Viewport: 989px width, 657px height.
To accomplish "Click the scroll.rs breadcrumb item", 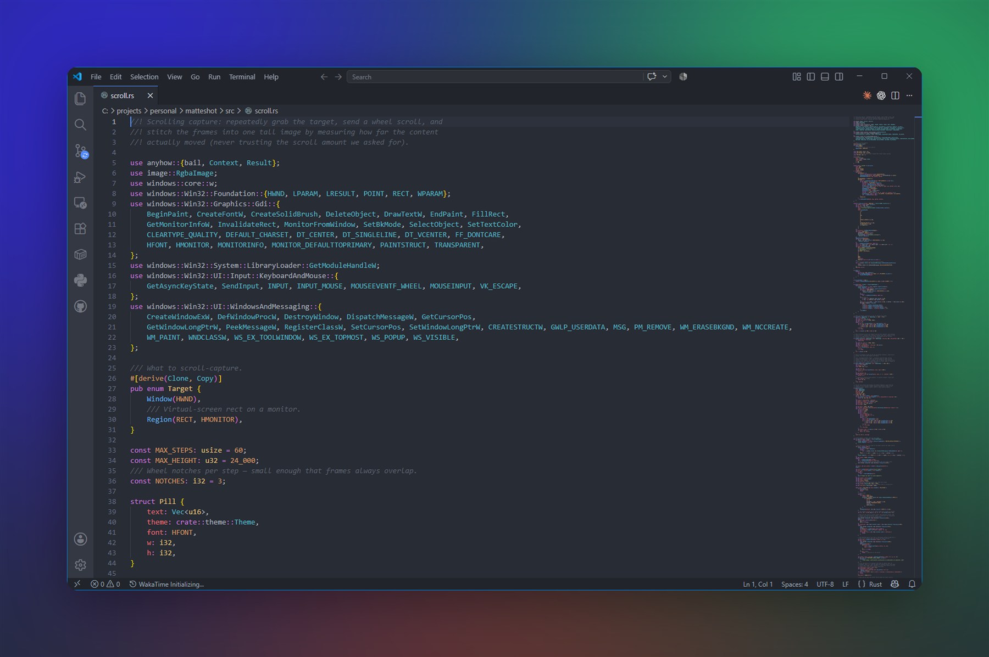I will [x=262, y=111].
